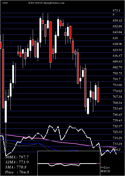Click the 12MA : 771.9 readout
Viewport: 125px width, 176px height.
pos(17,162)
